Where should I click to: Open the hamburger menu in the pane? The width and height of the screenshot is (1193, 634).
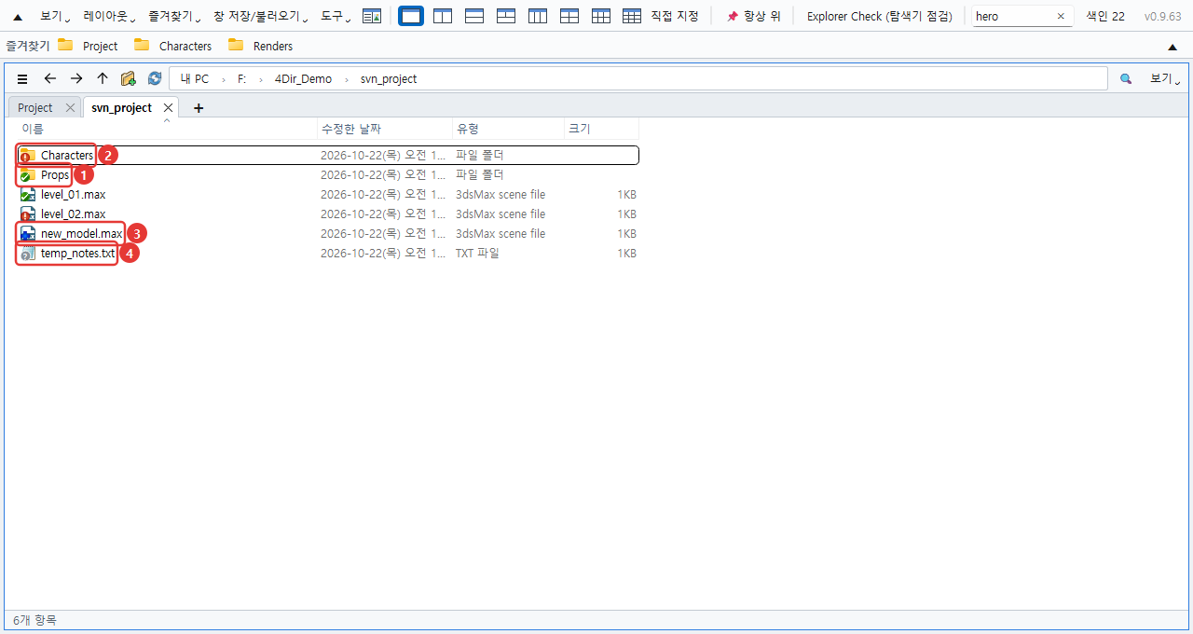tap(22, 79)
